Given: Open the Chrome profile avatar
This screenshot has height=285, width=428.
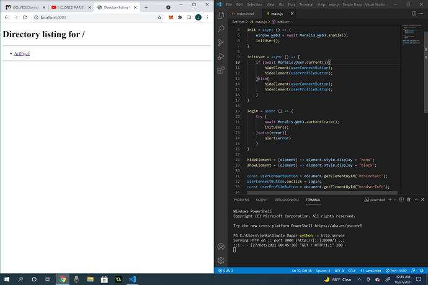Looking at the screenshot, I should (x=198, y=17).
